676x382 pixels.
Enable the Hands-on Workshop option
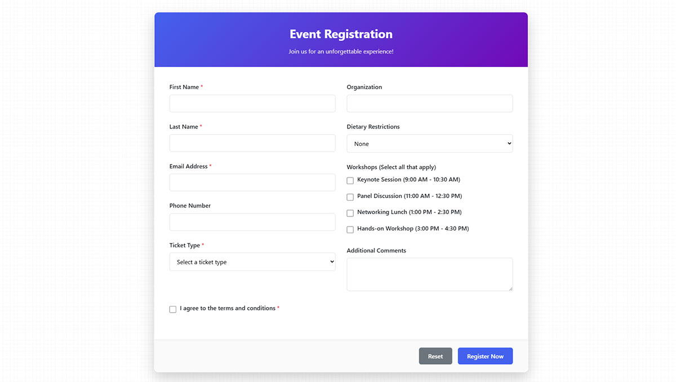pos(350,229)
